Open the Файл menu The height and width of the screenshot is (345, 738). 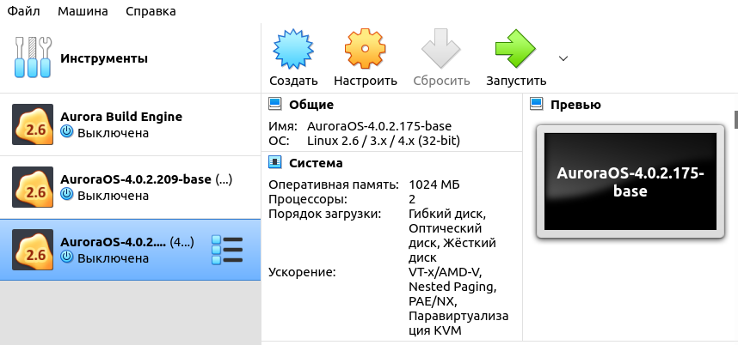coord(23,11)
